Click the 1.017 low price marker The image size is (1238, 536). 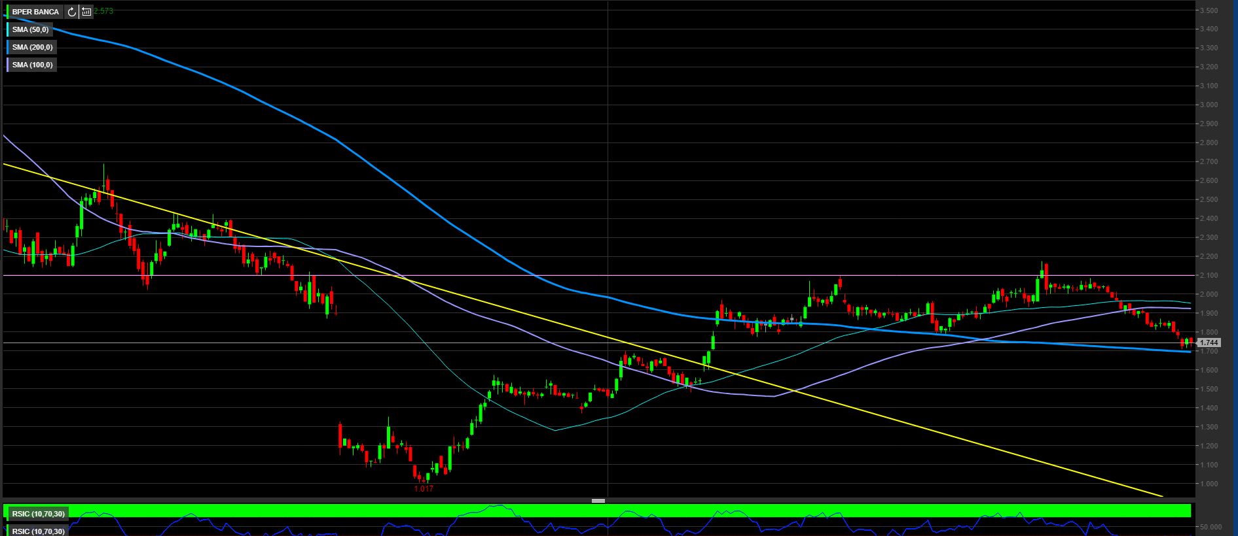424,489
